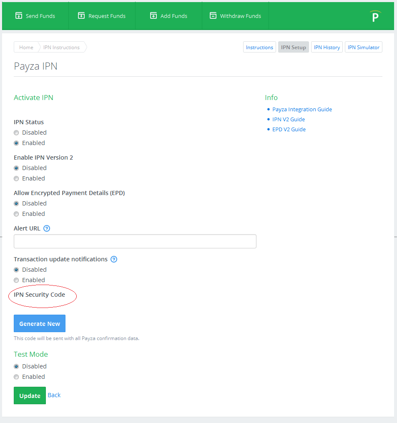Click the 'Payza IPN' page heading
Screen dimensions: 397x423
coord(35,66)
